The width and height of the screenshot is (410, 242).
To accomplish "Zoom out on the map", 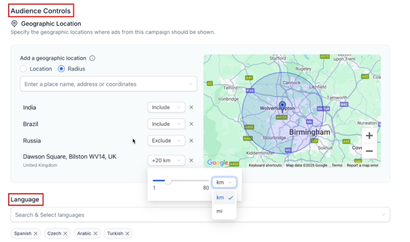I will pos(369,151).
